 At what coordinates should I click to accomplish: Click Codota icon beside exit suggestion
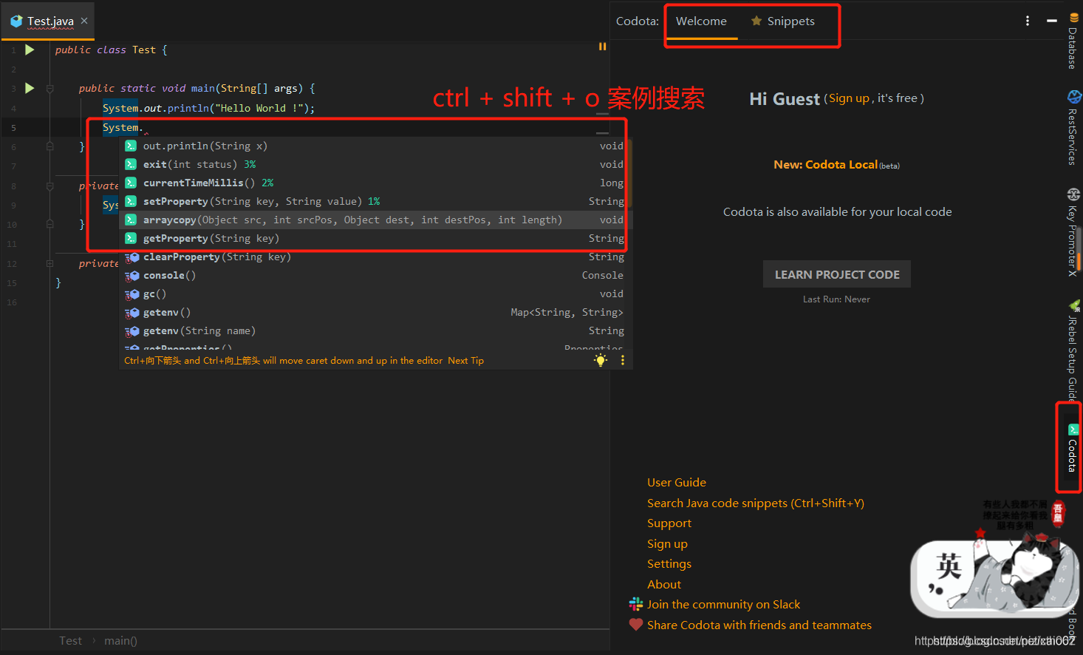coord(131,164)
